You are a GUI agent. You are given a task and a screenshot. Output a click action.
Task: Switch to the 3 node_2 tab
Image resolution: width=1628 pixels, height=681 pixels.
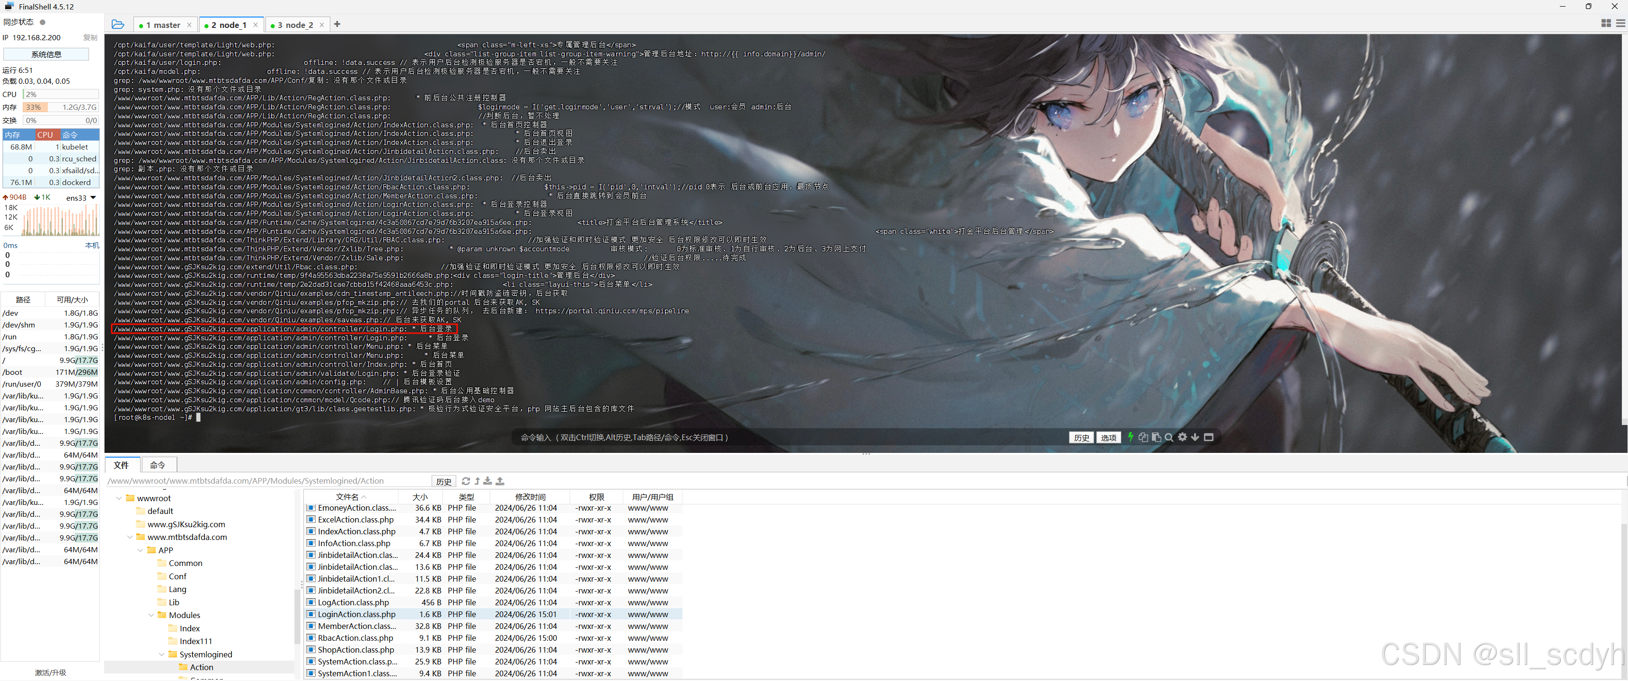click(x=295, y=25)
